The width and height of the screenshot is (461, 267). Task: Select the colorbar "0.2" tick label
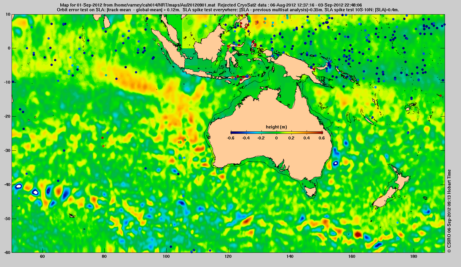(292, 138)
